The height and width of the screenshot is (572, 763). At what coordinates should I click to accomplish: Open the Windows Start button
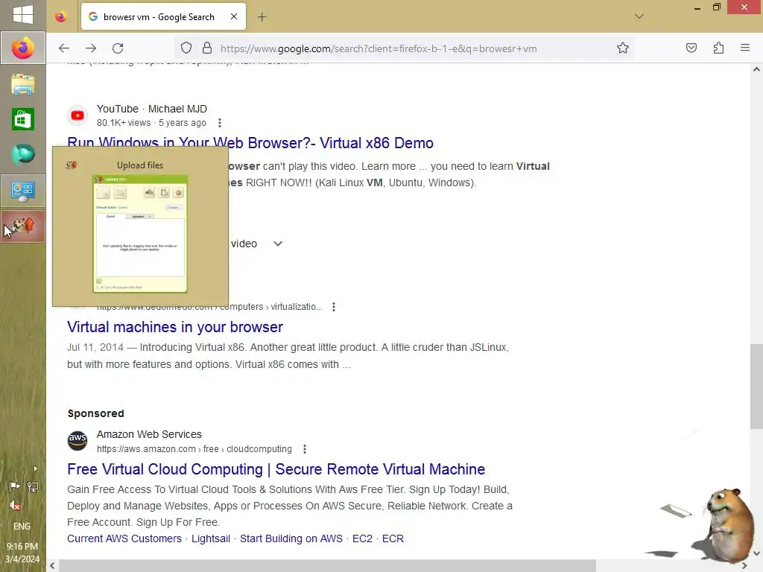[23, 14]
